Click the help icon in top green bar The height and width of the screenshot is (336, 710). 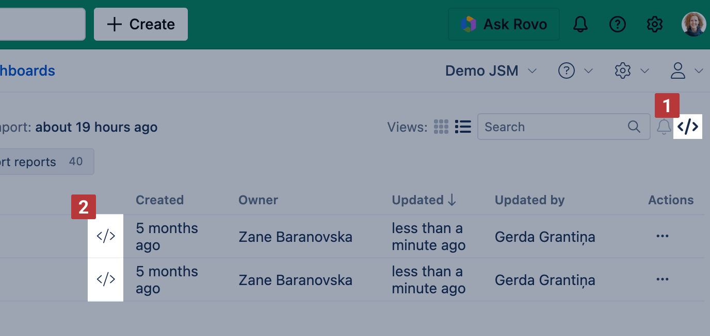tap(617, 24)
